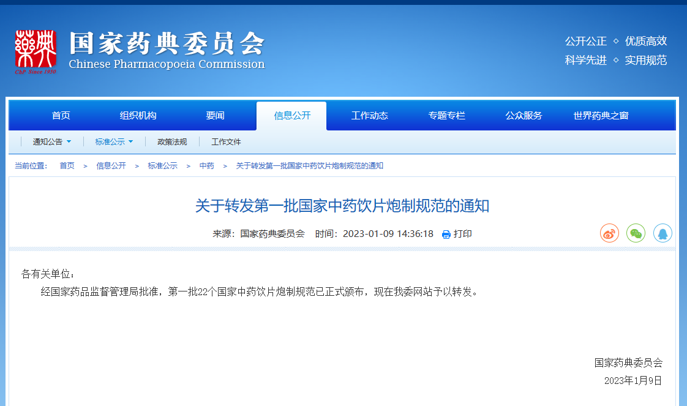Click the timestamp 2023-01-09 14:36:18
This screenshot has height=406, width=687.
[x=388, y=234]
